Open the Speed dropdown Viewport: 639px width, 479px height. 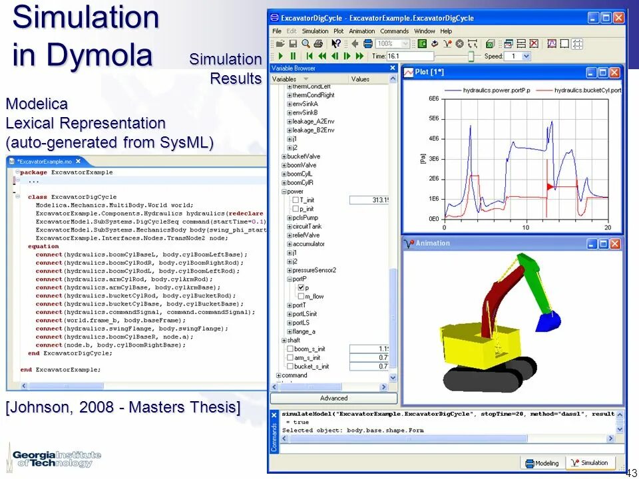pos(526,56)
